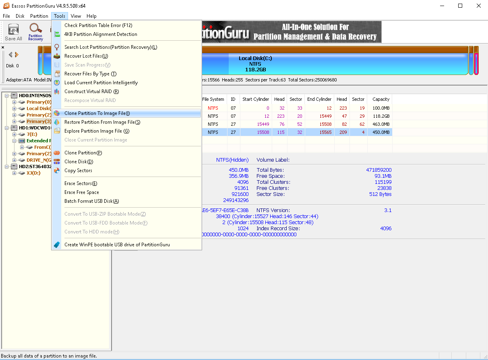Sort by End Cylinder column header

click(x=319, y=99)
